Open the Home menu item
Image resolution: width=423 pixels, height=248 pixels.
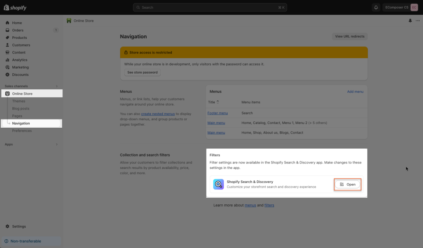coord(17,23)
